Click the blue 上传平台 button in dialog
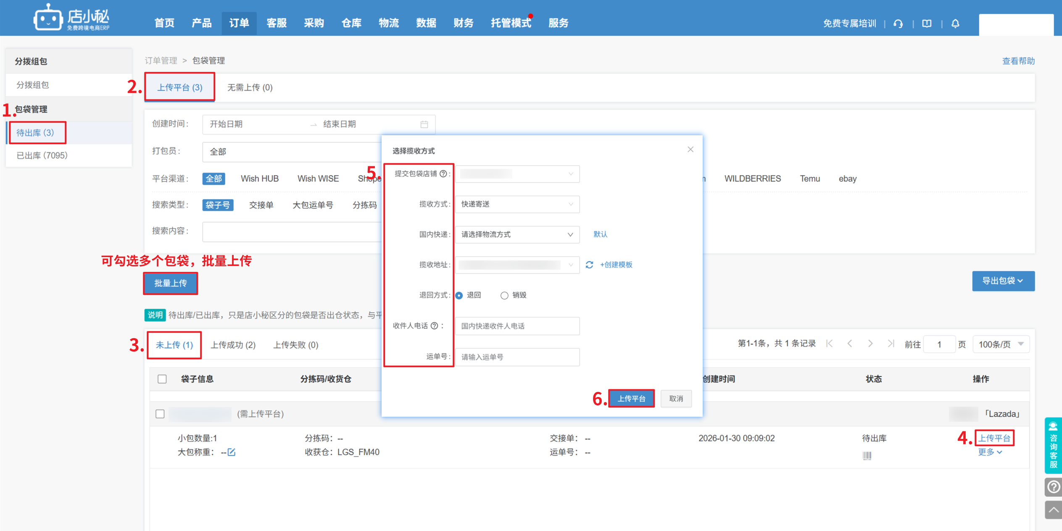Screen dimensions: 1062x531 click(631, 398)
